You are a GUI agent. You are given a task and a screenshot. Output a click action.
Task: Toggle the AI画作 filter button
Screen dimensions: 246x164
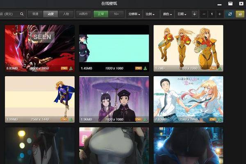click(83, 14)
